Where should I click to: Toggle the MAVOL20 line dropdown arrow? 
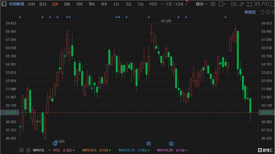pos(187,150)
